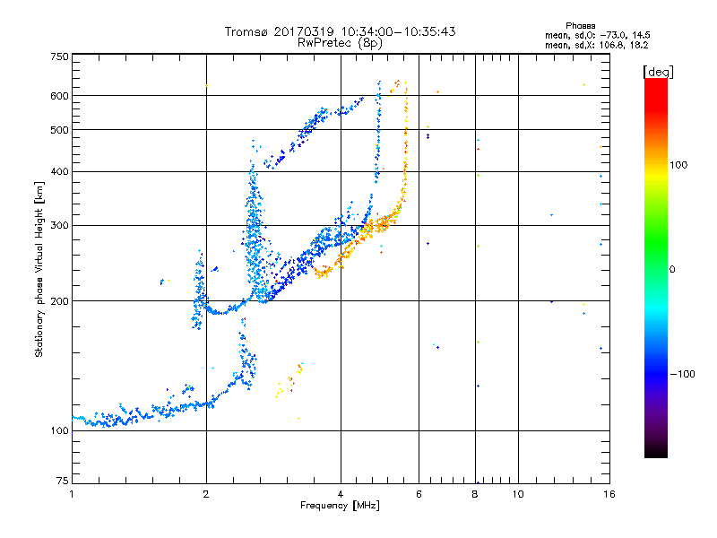The height and width of the screenshot is (538, 717).
Task: Click the yellow-orange point cluster near 3 MHz
Action: [x=289, y=380]
